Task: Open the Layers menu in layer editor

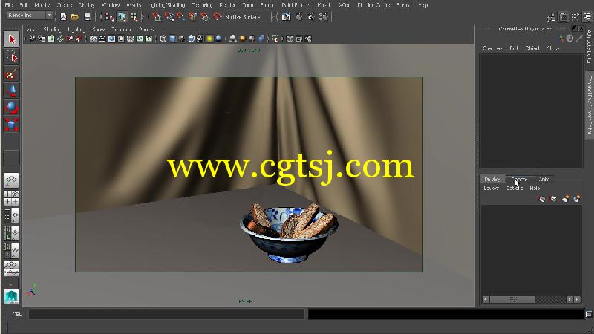Action: 492,189
